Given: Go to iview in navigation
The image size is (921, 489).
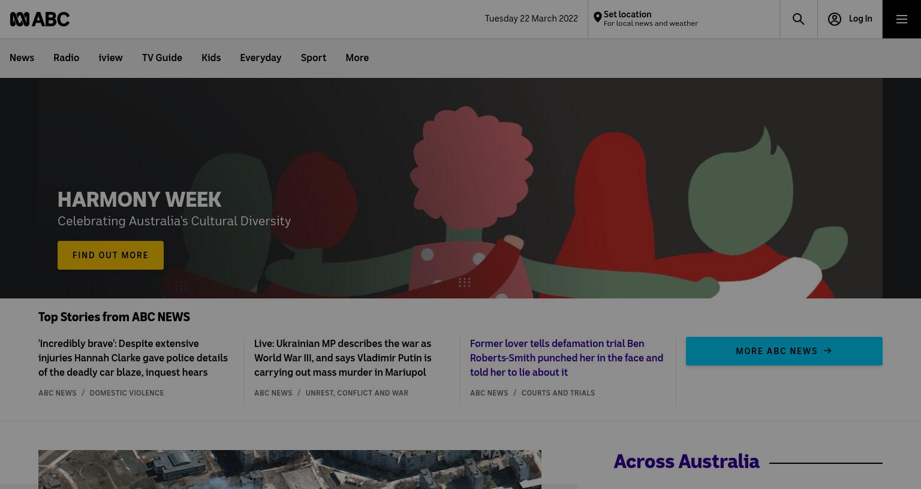Looking at the screenshot, I should pos(110,58).
